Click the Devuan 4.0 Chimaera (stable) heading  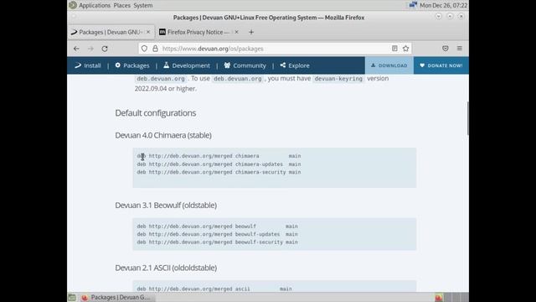point(163,135)
